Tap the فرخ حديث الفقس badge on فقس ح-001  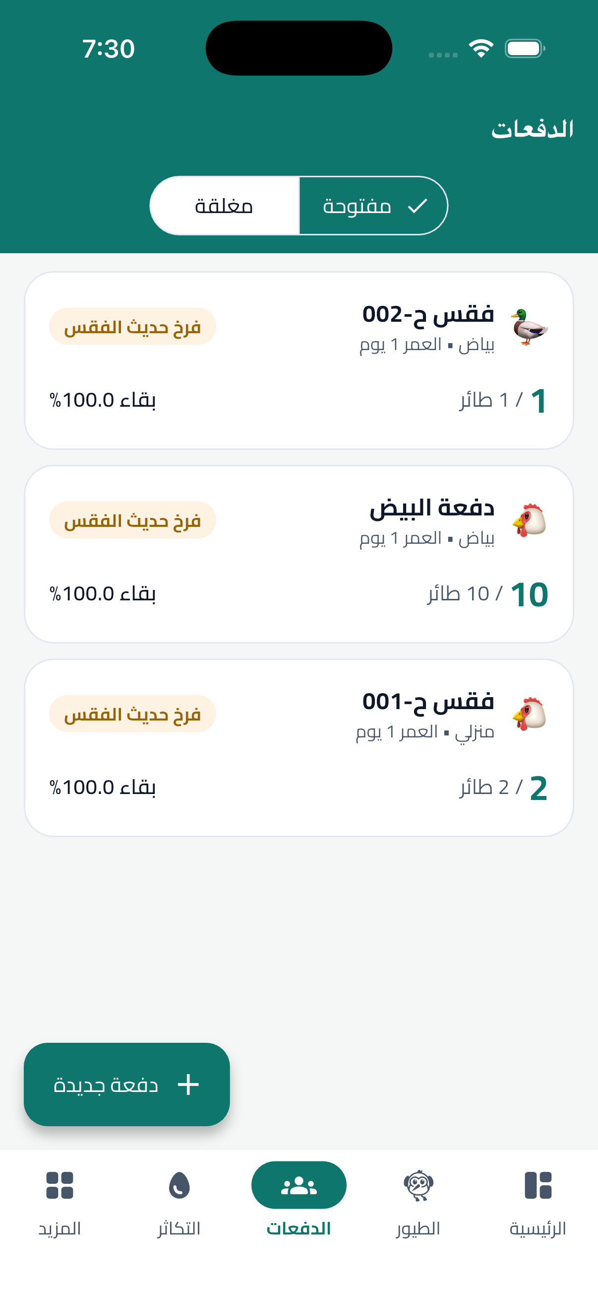(133, 714)
